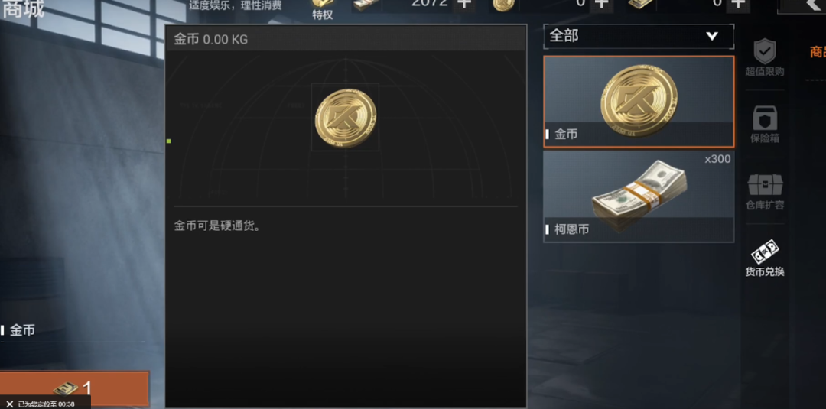Screen dimensions: 826x409
Task: Click gold coin preview in detail panel
Action: point(345,118)
